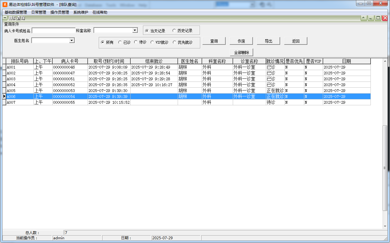The image size is (390, 243).
Task: Click the 病人卡号或姓名 input field
Action: coord(53,30)
